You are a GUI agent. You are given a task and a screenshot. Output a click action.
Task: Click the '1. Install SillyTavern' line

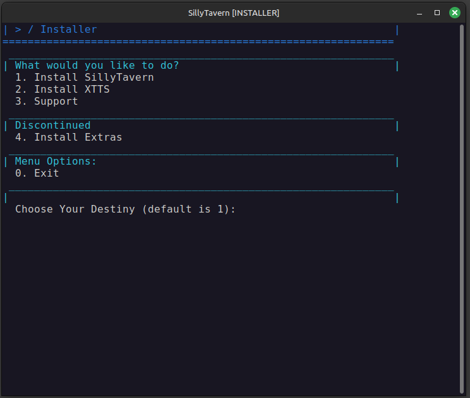click(84, 78)
